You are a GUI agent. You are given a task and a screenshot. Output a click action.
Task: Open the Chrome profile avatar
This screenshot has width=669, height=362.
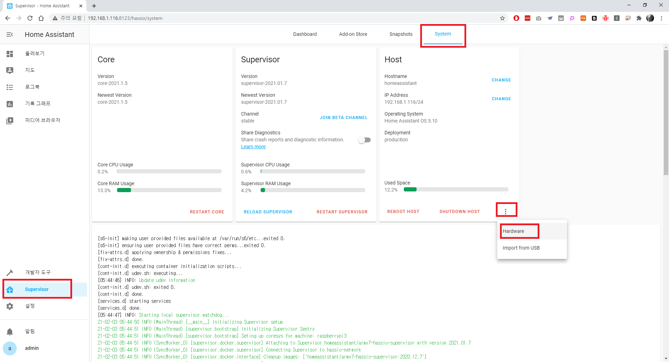click(x=650, y=18)
